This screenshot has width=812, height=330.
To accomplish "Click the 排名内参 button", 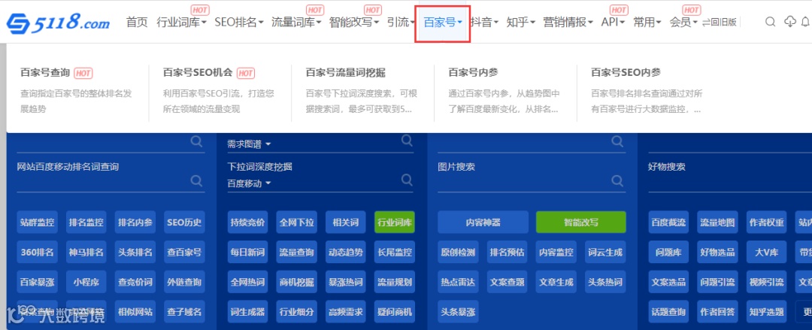I will [x=135, y=223].
